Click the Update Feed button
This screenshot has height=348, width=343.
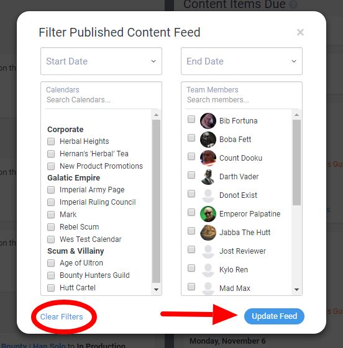pyautogui.click(x=274, y=316)
